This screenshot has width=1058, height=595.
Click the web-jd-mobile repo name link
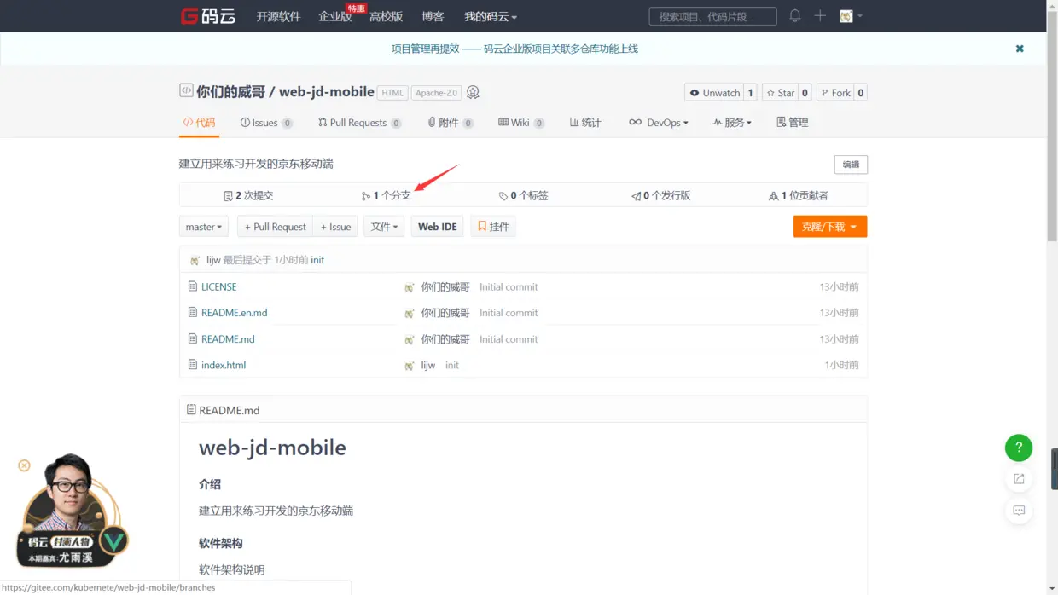pyautogui.click(x=327, y=91)
